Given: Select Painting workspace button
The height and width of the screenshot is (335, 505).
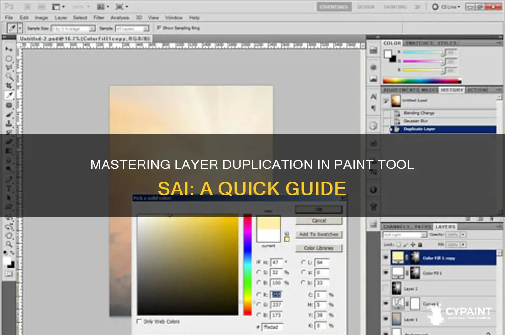Looking at the screenshot, I should tap(395, 7).
